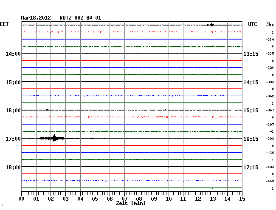Click the DC offset value "-362"
Screen dimensions: 276x210
[270, 96]
